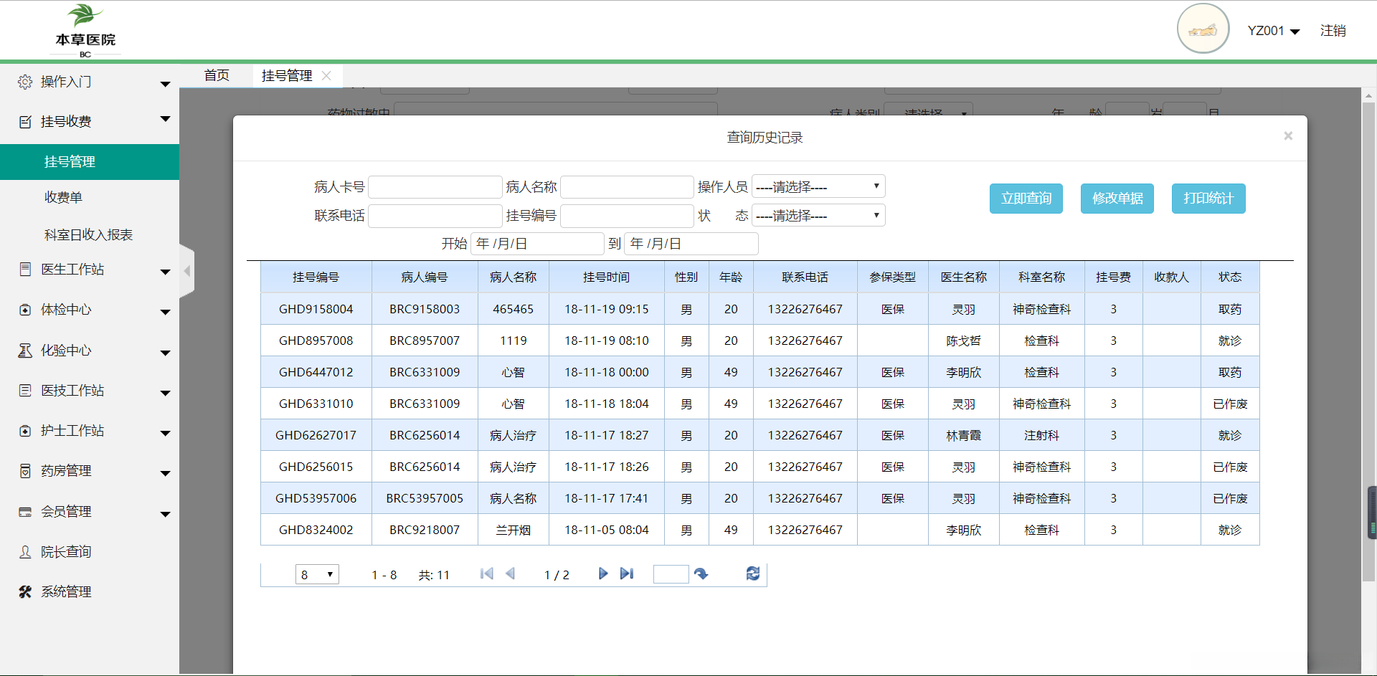Go to next page of records
1377x676 pixels.
pyautogui.click(x=603, y=573)
